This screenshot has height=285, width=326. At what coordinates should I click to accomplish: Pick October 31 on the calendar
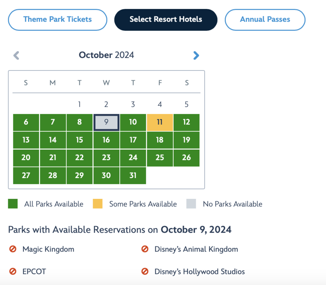click(133, 176)
